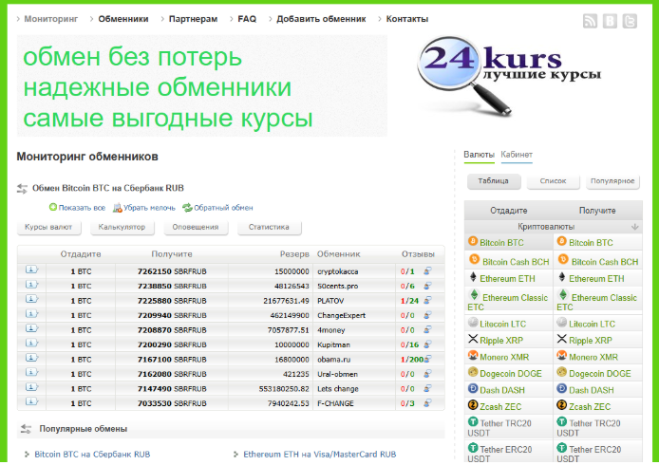The width and height of the screenshot is (659, 465).
Task: Open reviews 1/200 for obama.ru
Action: (x=412, y=360)
